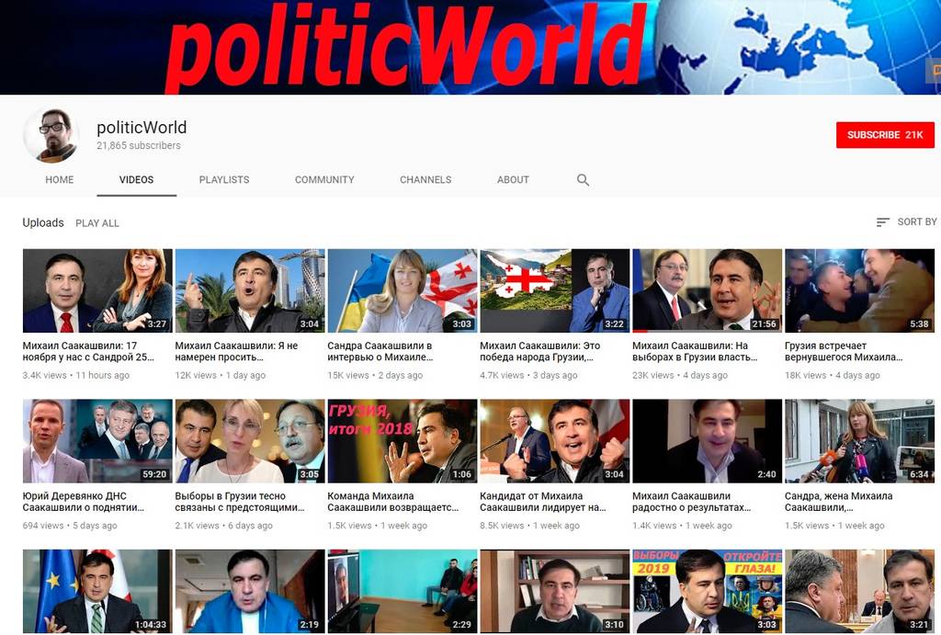Viewport: 941px width, 635px height.
Task: Open the 5:38 video thumbnail
Action: 859,290
